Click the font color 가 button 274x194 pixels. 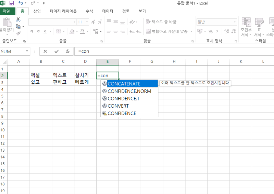[82, 31]
